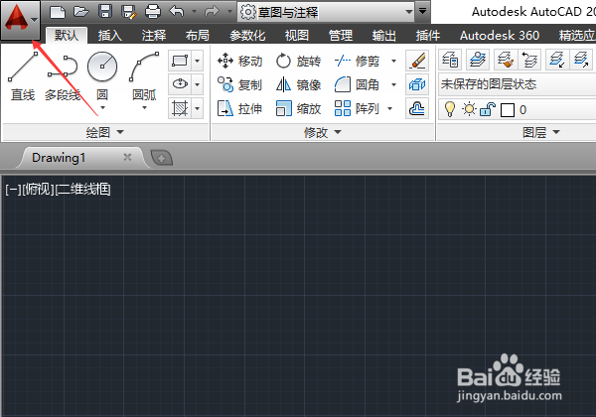Click the unisolate layer icon
This screenshot has width=596, height=417.
(581, 60)
